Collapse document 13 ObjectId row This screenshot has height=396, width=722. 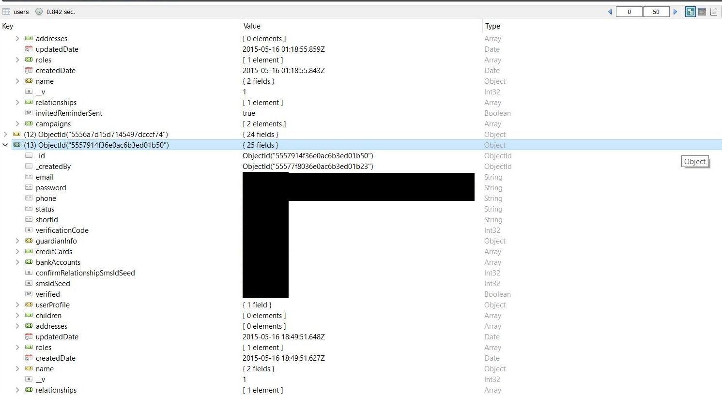pyautogui.click(x=5, y=145)
